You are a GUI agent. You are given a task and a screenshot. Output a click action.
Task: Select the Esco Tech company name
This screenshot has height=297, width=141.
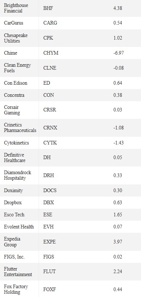pos(14,215)
